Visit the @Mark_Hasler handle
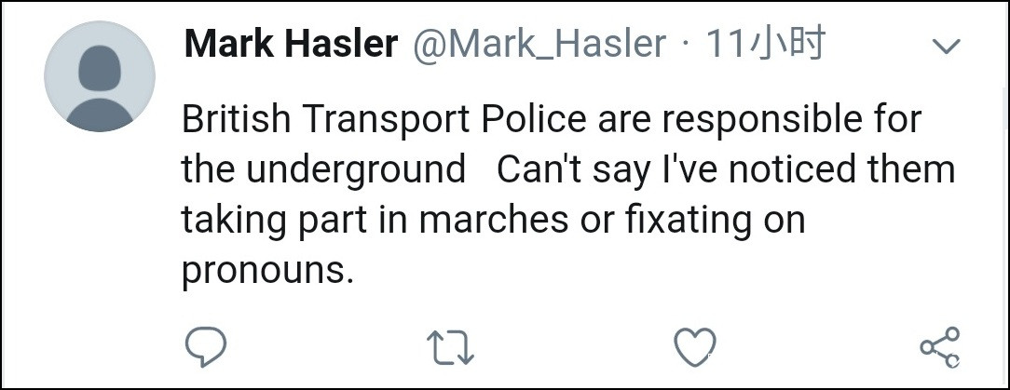 click(x=539, y=44)
